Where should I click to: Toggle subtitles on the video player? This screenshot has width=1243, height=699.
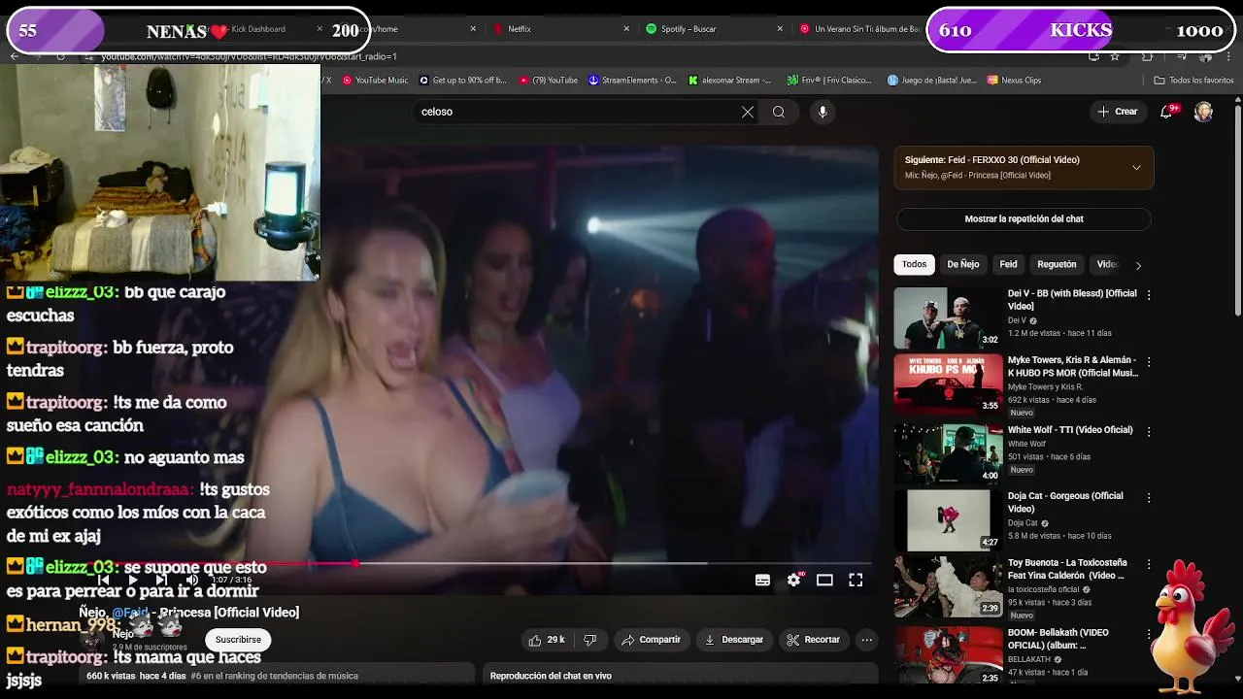[763, 580]
